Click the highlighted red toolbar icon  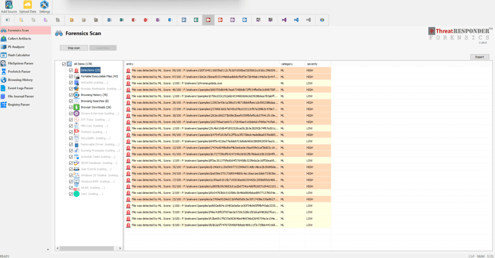pyautogui.click(x=208, y=20)
